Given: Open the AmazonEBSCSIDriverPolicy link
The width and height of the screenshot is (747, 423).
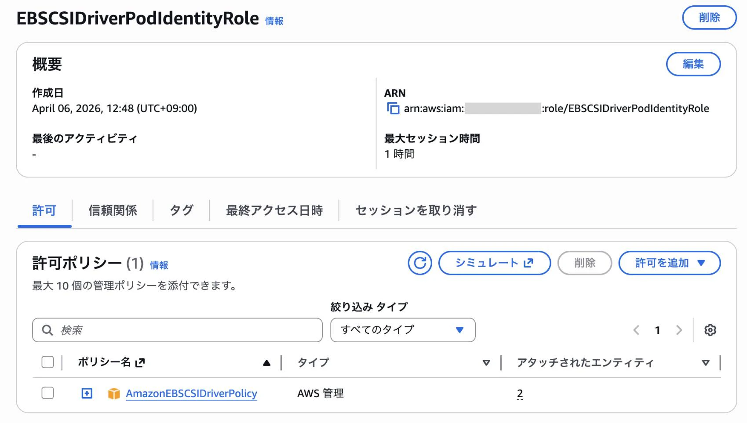Looking at the screenshot, I should point(191,393).
